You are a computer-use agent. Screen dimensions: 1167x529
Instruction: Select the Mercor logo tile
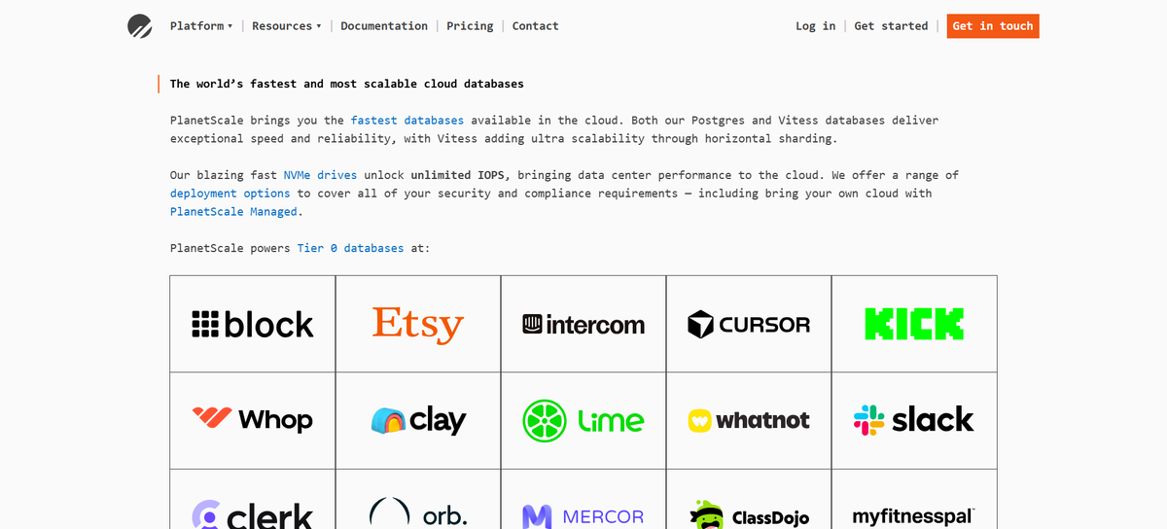pos(583,500)
